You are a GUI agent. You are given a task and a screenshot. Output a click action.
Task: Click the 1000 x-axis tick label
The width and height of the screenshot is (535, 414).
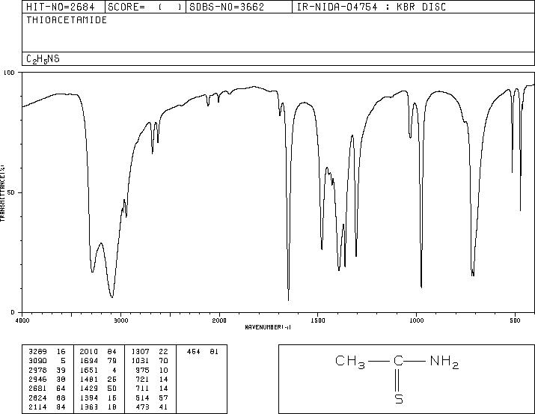tap(417, 320)
